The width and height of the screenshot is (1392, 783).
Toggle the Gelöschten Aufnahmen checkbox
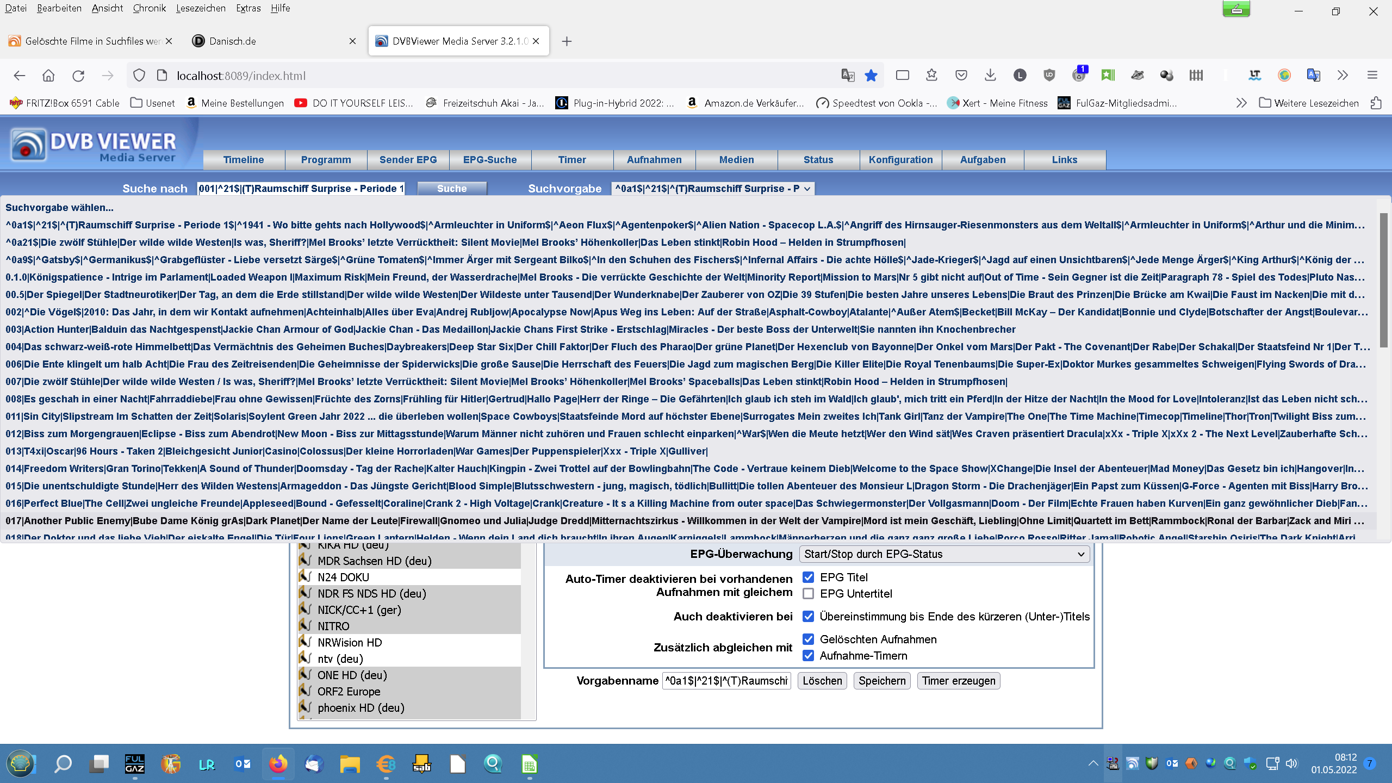(x=809, y=639)
